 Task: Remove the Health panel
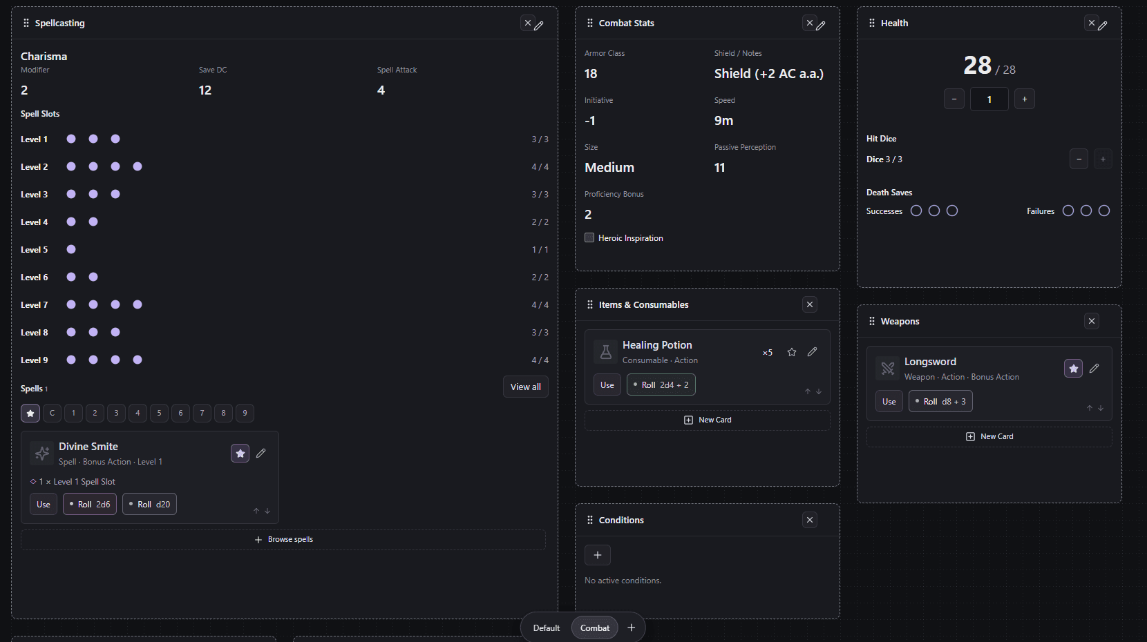pyautogui.click(x=1092, y=23)
